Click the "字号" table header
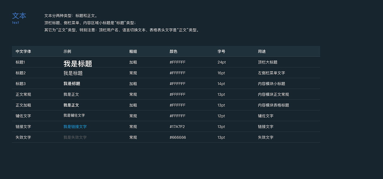The width and height of the screenshot is (383, 179). (221, 52)
